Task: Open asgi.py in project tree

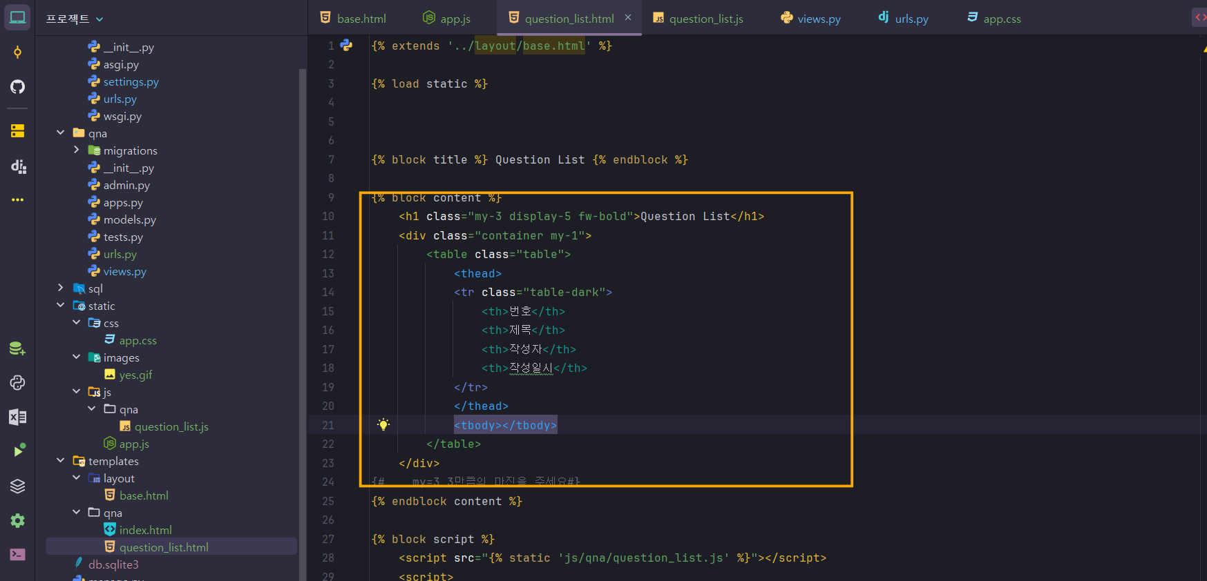Action: click(121, 64)
